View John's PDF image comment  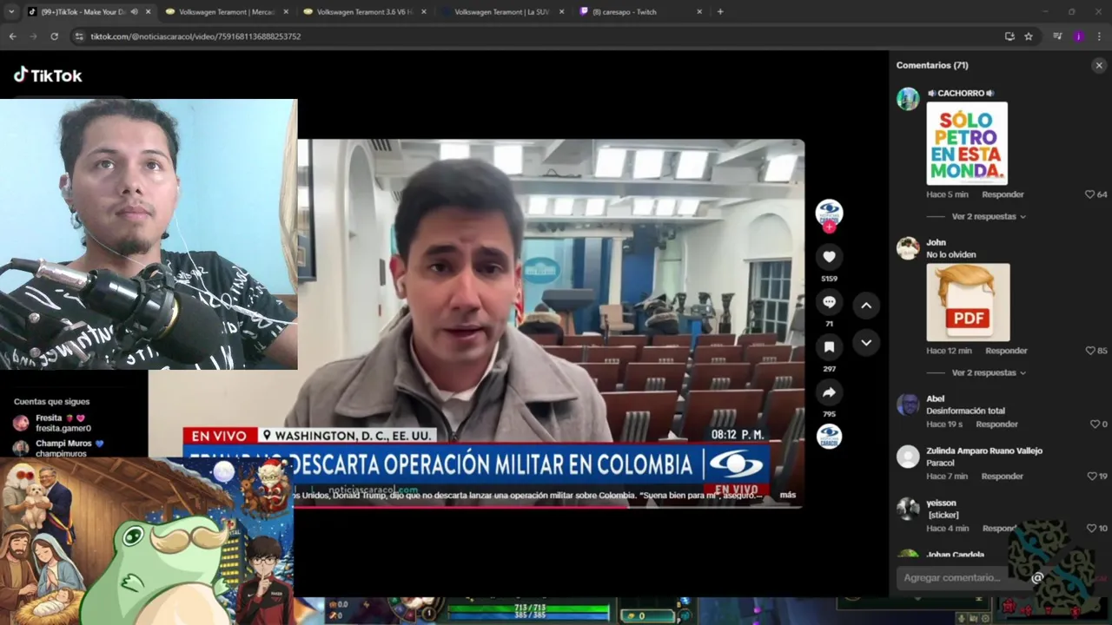pyautogui.click(x=968, y=302)
